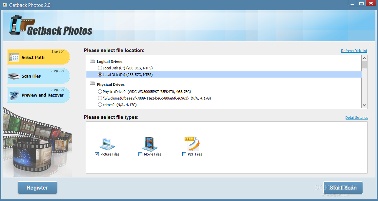Viewport: 378px width, 201px height.
Task: Click the PDF Files document icon
Action: click(192, 144)
